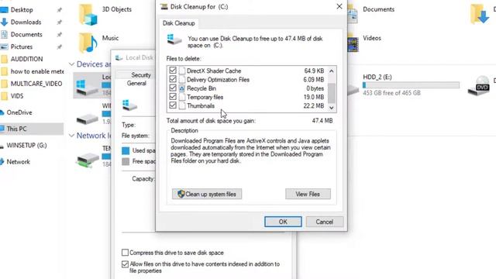Click the how to enable folder icon

pyautogui.click(x=5, y=71)
